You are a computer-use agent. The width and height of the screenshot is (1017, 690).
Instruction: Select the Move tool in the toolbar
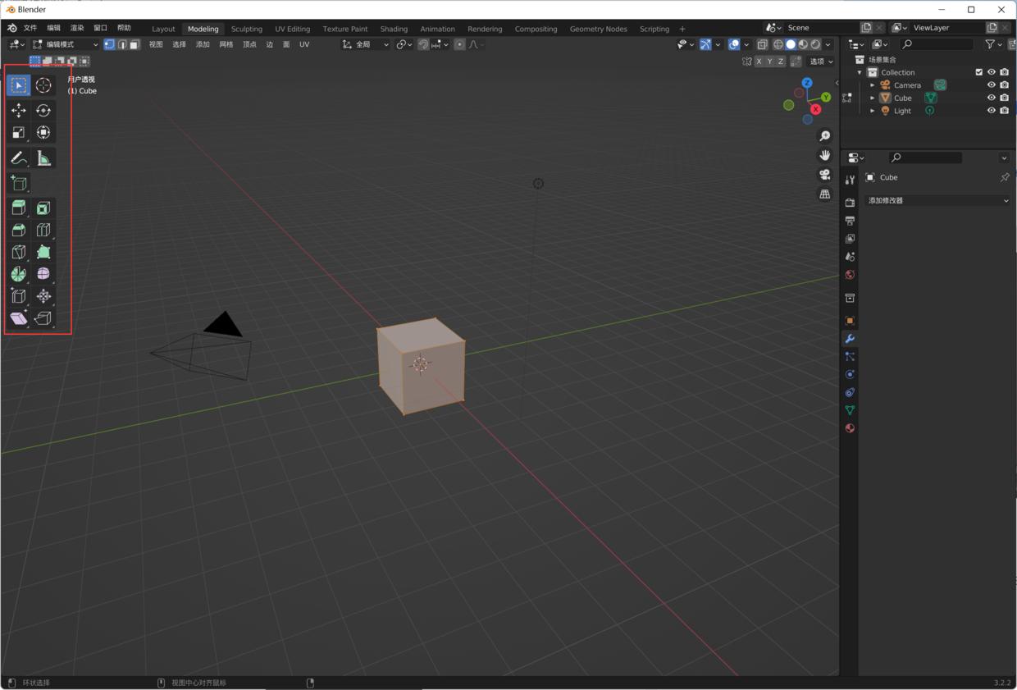coord(18,109)
